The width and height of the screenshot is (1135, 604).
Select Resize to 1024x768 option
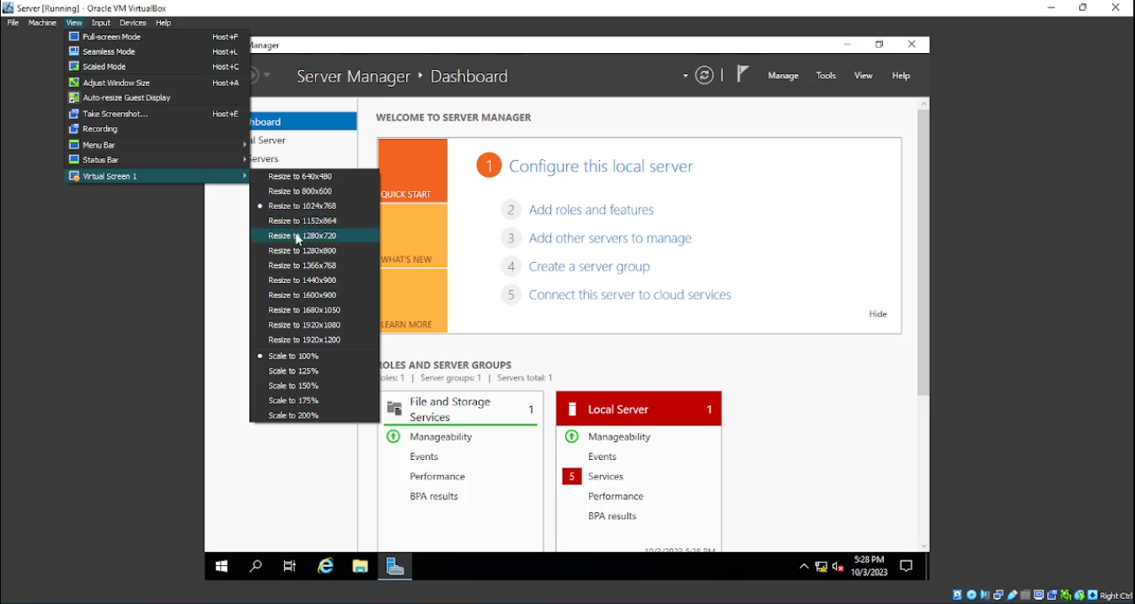pyautogui.click(x=302, y=206)
